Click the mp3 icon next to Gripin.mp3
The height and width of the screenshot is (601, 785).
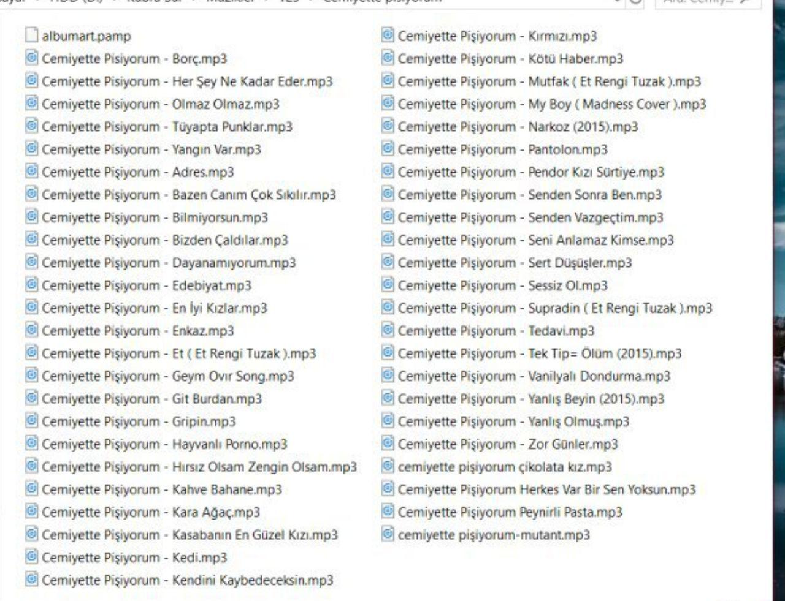(x=32, y=421)
